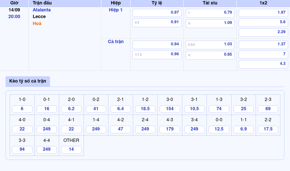Select the Tỷ lệ column header
The width and height of the screenshot is (290, 171).
click(157, 3)
